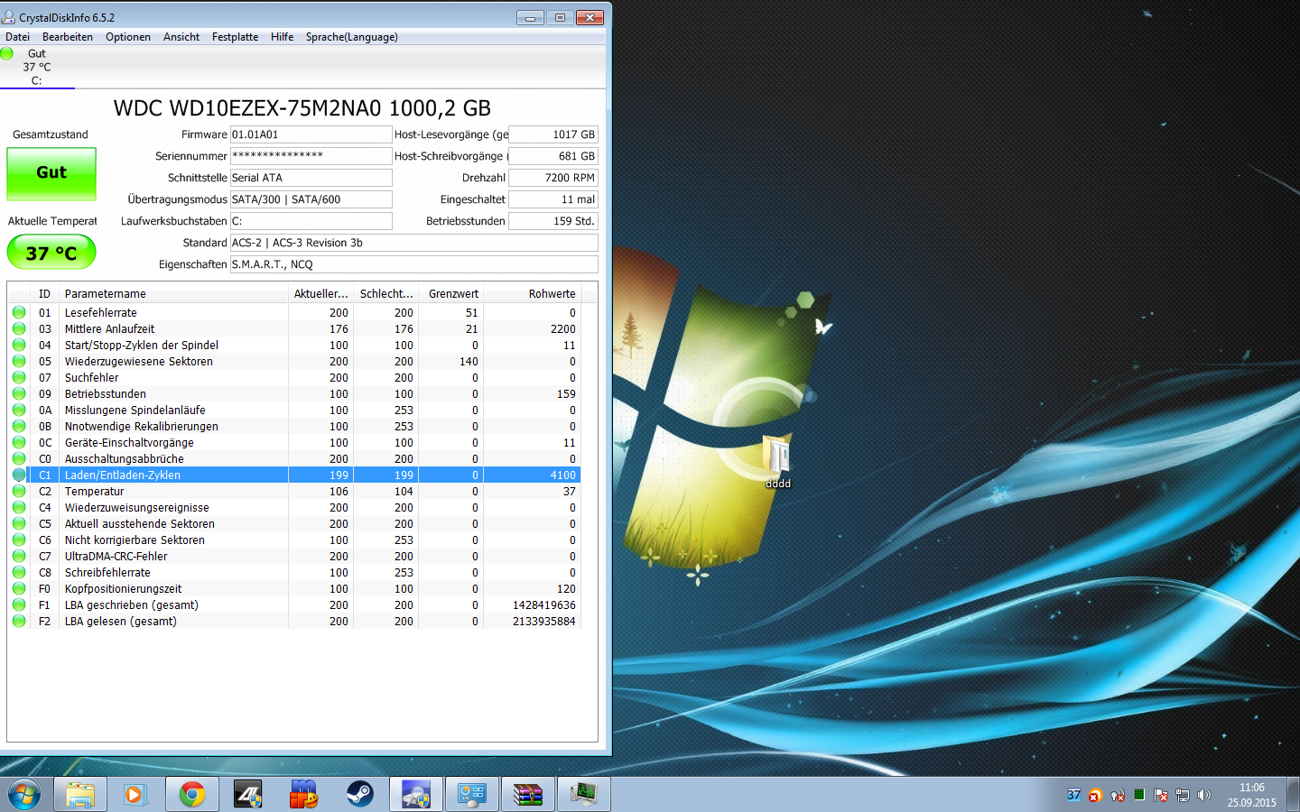Click the status circle for C0 Ausschaltungsabbrüche
Screen dimensions: 1300x812
point(18,458)
